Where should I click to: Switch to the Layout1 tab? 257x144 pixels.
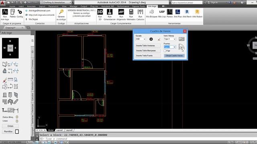point(59,130)
